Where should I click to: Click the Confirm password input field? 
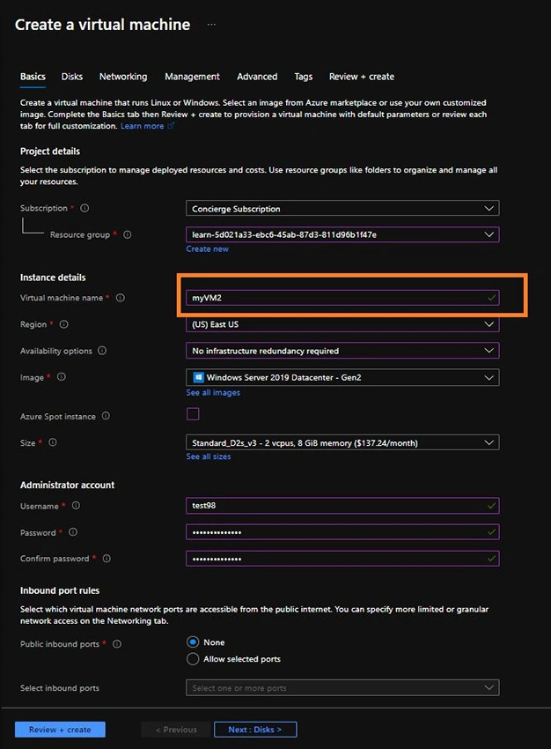click(x=342, y=559)
